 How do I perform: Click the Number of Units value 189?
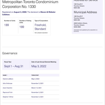tap(6, 25)
